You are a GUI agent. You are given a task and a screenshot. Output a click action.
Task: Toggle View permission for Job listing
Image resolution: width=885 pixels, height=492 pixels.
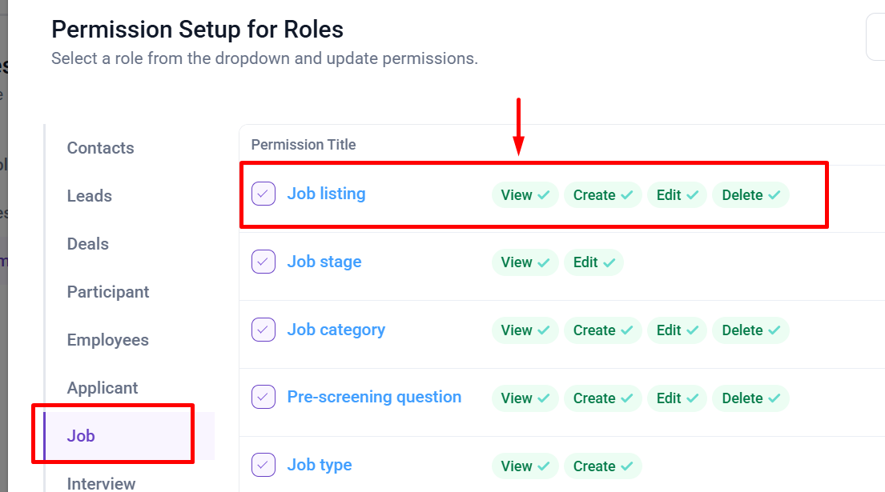pyautogui.click(x=525, y=195)
